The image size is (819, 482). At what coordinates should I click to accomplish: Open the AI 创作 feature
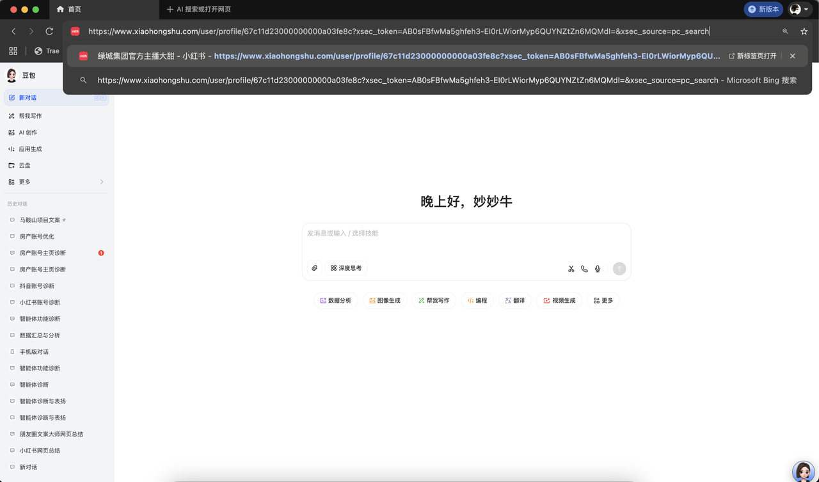tap(27, 132)
